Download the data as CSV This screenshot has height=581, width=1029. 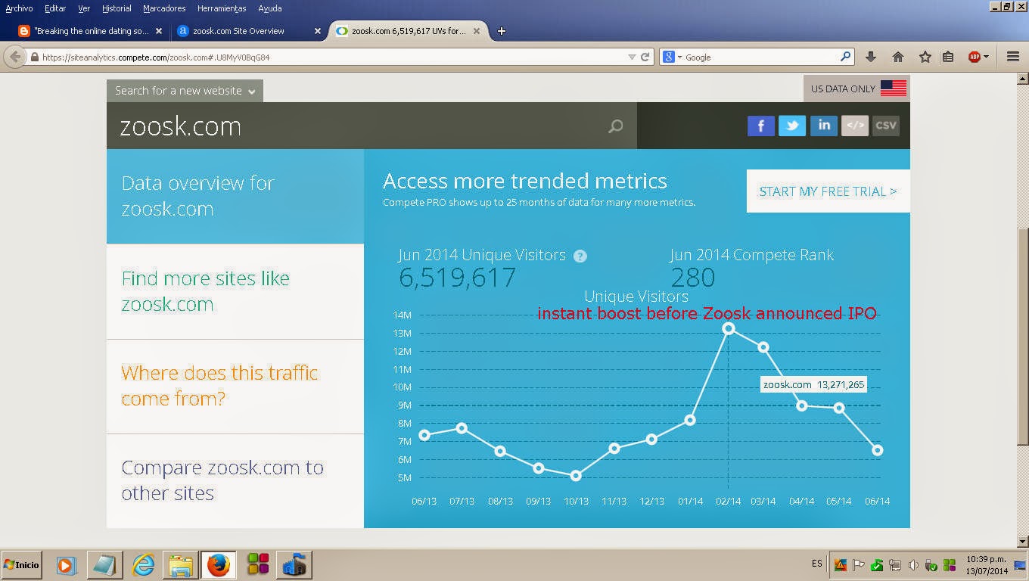[886, 126]
